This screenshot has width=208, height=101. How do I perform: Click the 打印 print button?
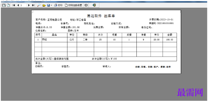tap(58, 5)
